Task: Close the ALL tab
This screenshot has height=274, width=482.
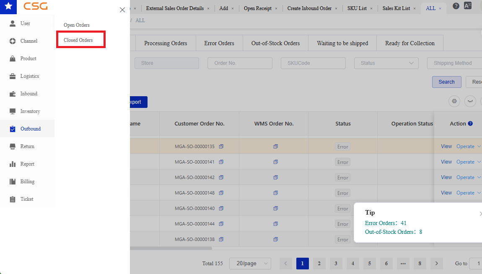Action: 440,9
